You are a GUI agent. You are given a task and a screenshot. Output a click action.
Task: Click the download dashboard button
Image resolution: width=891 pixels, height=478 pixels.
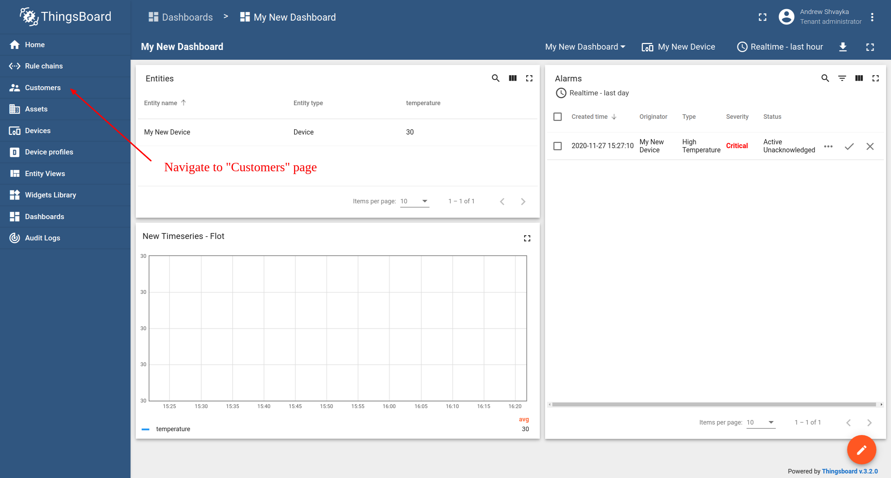843,46
